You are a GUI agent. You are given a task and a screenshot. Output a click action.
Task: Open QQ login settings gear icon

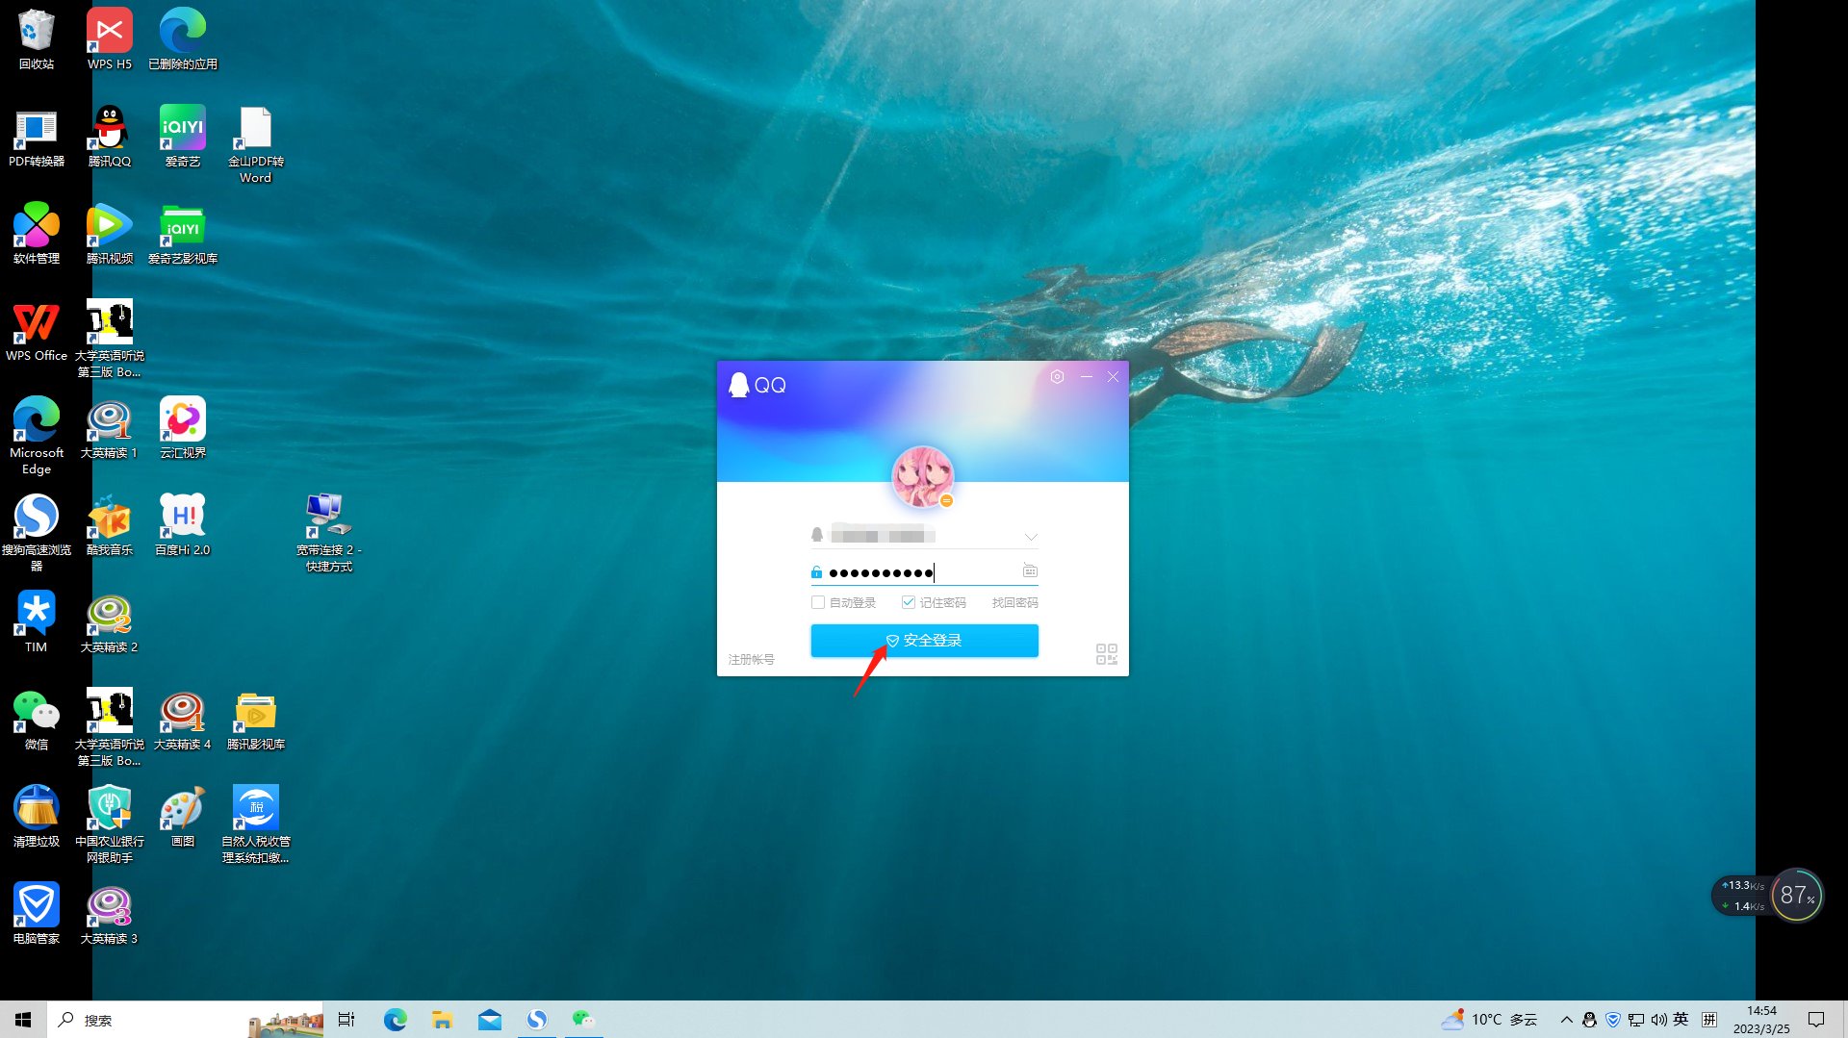pos(1057,377)
